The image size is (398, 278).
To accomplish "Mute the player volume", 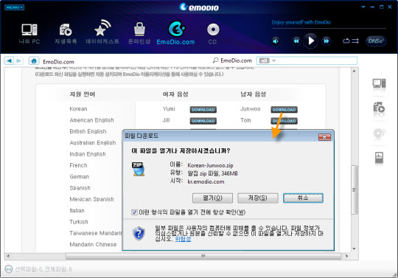I will point(276,41).
